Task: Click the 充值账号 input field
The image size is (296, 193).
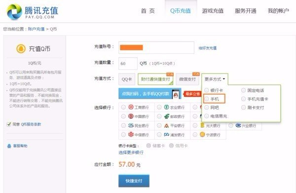Action: tap(156, 47)
